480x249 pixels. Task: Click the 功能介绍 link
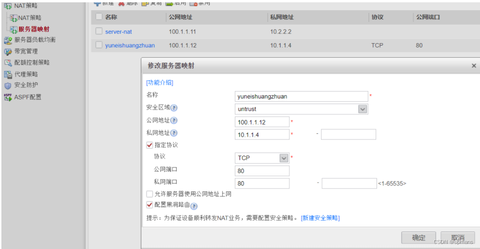[x=160, y=83]
